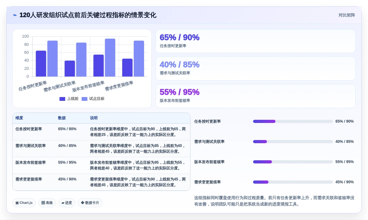This screenshot has width=368, height=220.
Task: Click the 任务按时更新率 progress bar
Action: 293,121
